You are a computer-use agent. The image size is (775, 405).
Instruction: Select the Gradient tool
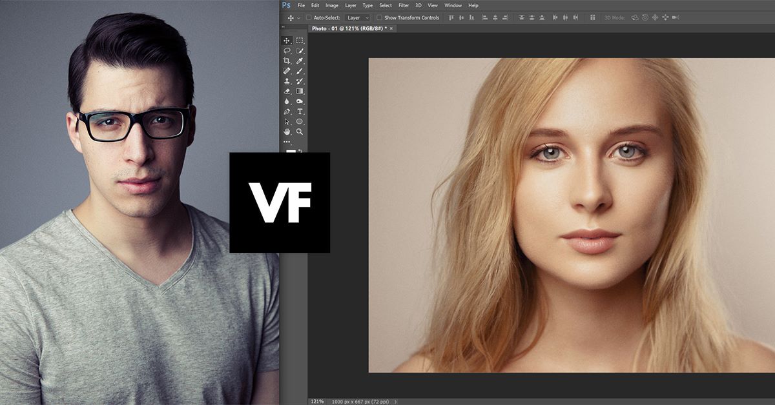pos(300,91)
